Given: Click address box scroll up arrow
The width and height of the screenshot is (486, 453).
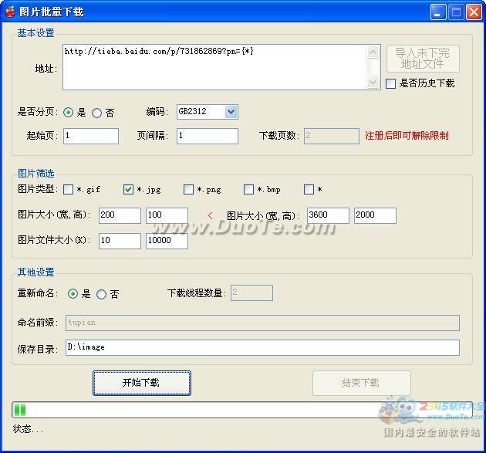Looking at the screenshot, I should point(373,52).
